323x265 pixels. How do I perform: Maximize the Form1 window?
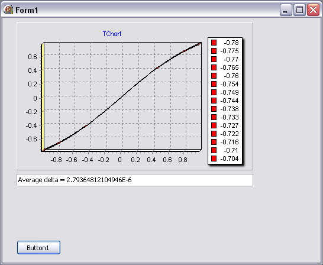tap(299, 9)
